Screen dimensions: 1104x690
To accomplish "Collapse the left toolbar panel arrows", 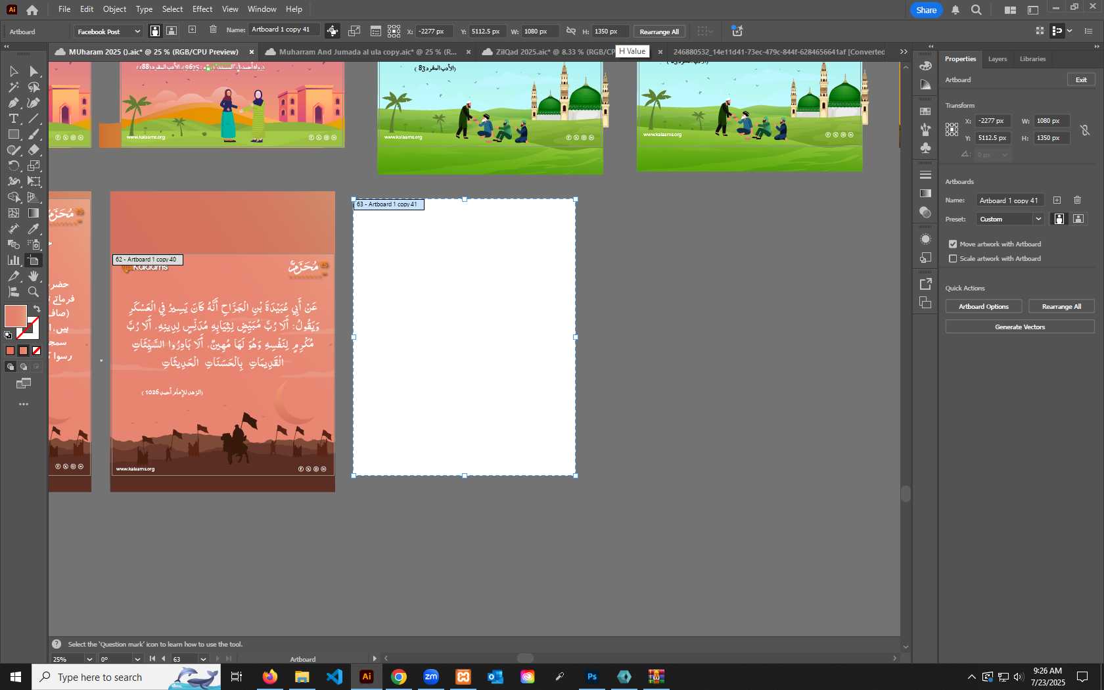I will click(x=7, y=46).
